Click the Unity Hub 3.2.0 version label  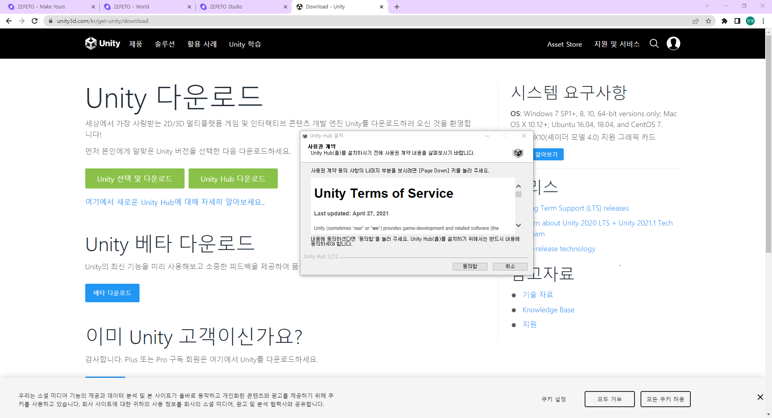click(321, 256)
